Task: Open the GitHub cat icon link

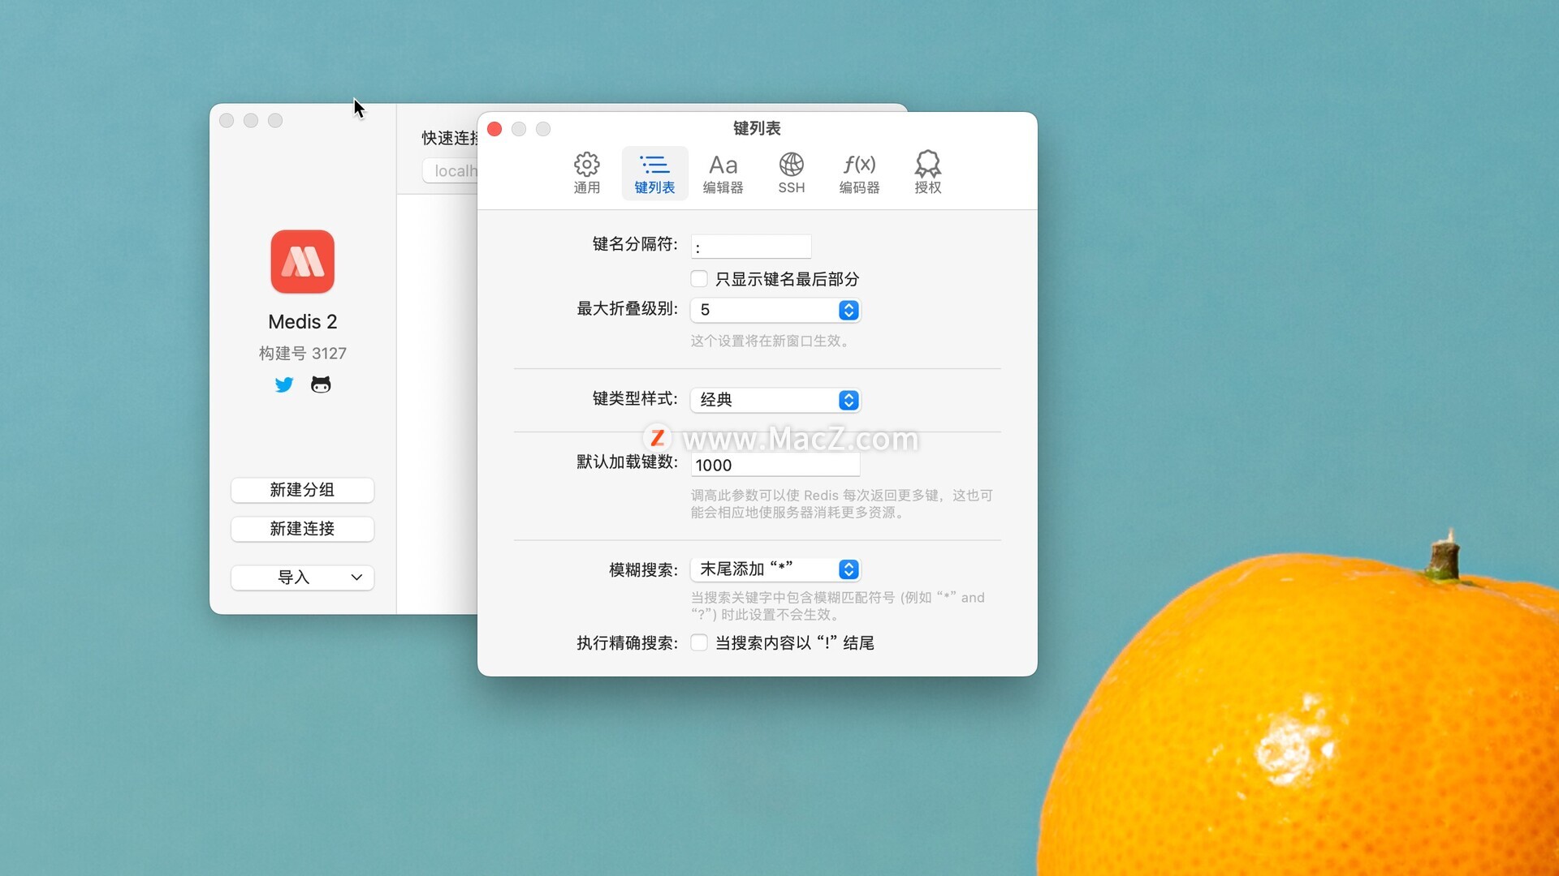Action: pos(321,384)
